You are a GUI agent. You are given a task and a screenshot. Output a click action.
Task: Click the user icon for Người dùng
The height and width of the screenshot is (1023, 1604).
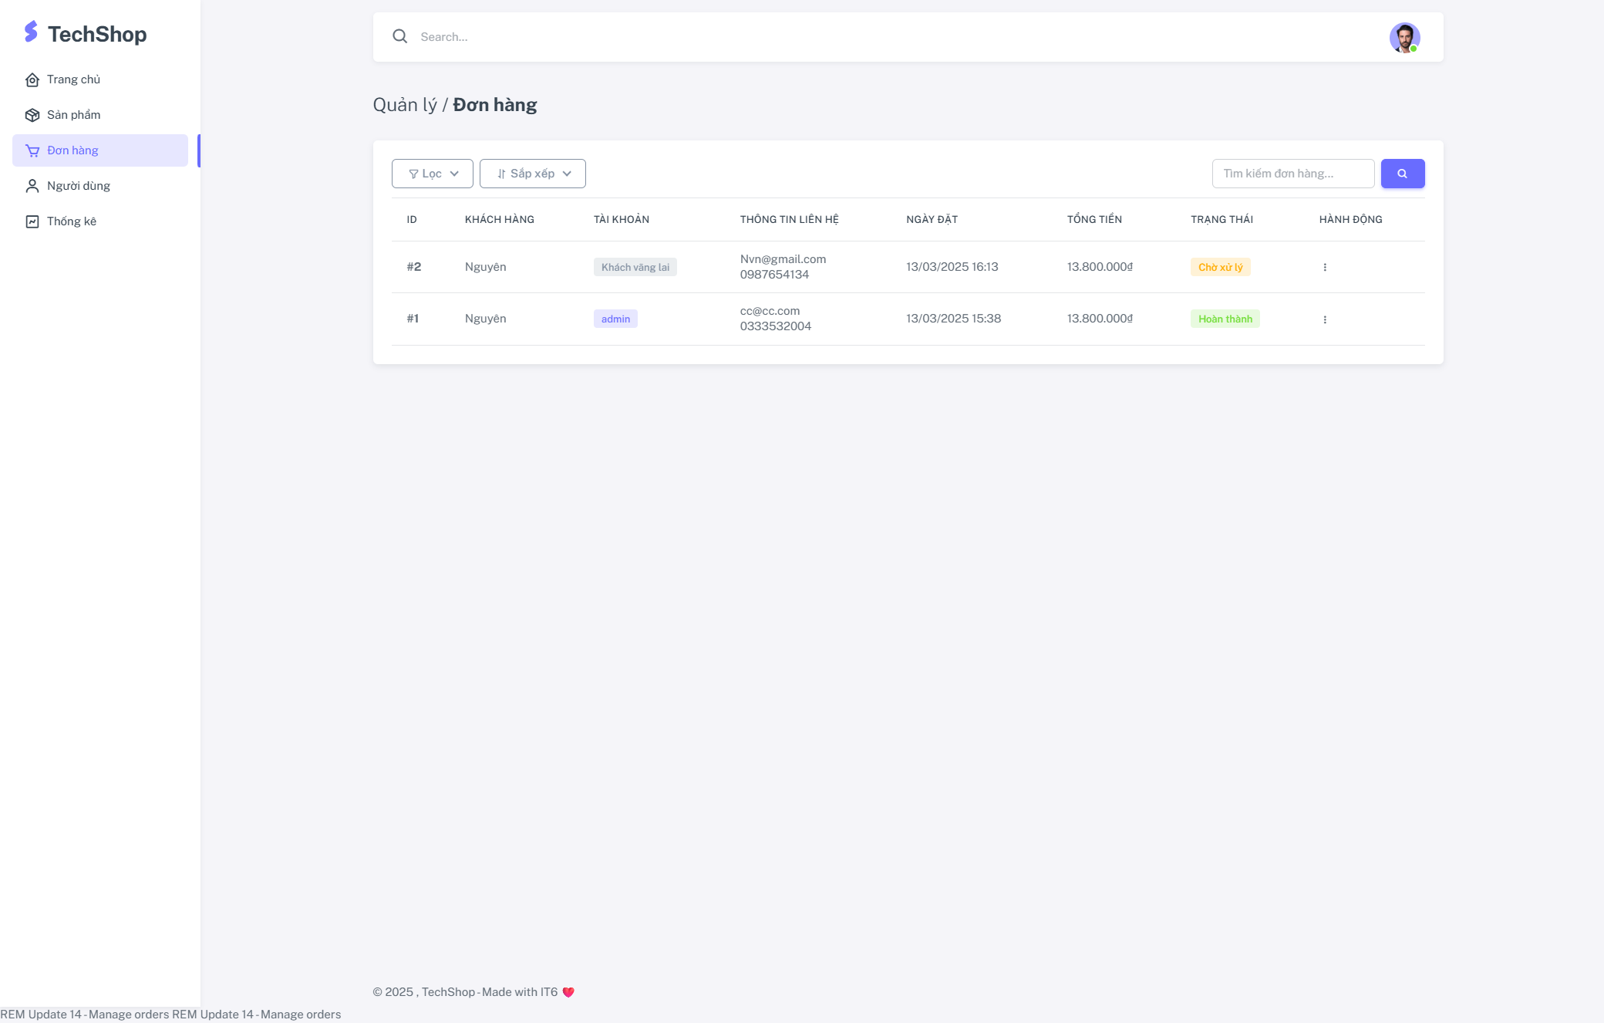[32, 187]
